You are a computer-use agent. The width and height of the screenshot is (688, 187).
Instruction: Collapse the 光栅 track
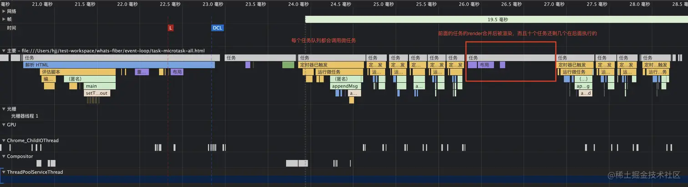pyautogui.click(x=4, y=109)
